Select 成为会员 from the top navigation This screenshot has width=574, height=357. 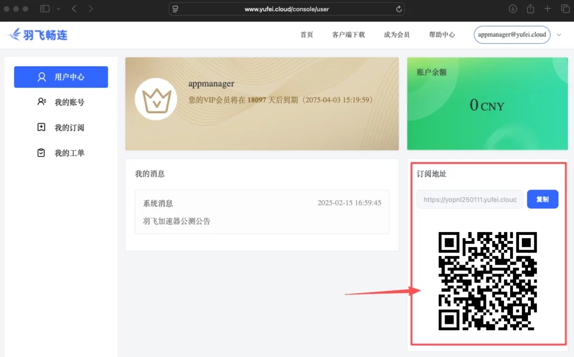coord(396,34)
